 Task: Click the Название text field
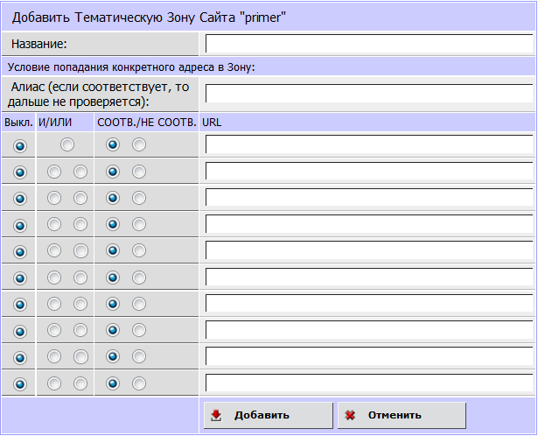coord(368,44)
